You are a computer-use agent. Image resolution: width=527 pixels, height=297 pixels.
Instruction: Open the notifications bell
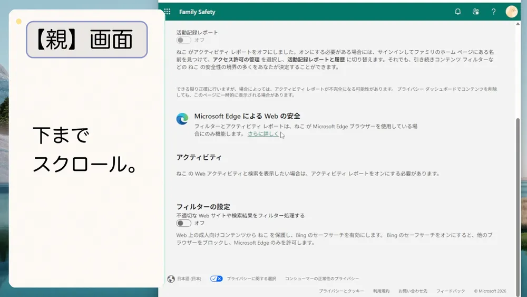coord(458,12)
